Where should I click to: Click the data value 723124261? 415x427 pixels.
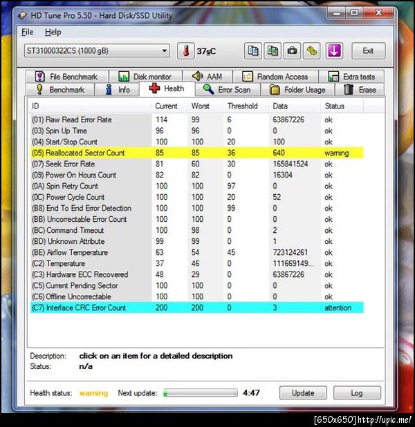pyautogui.click(x=290, y=252)
